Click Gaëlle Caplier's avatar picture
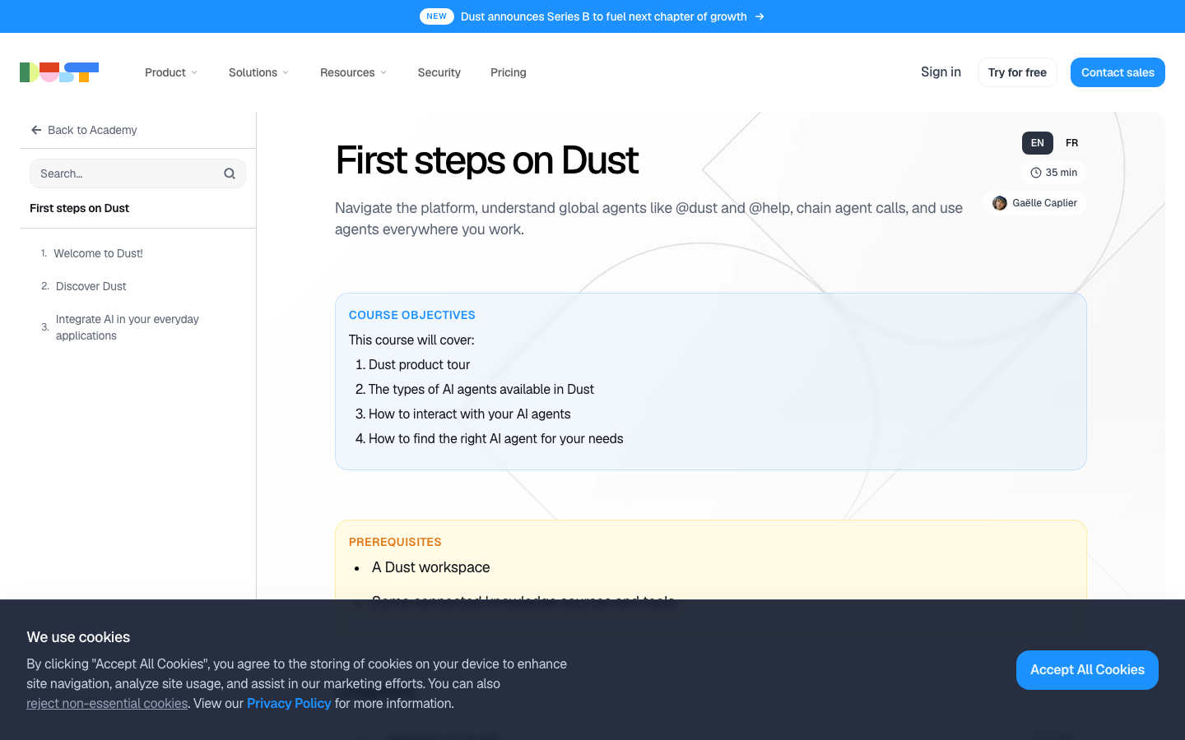Viewport: 1185px width, 740px height. point(1000,203)
